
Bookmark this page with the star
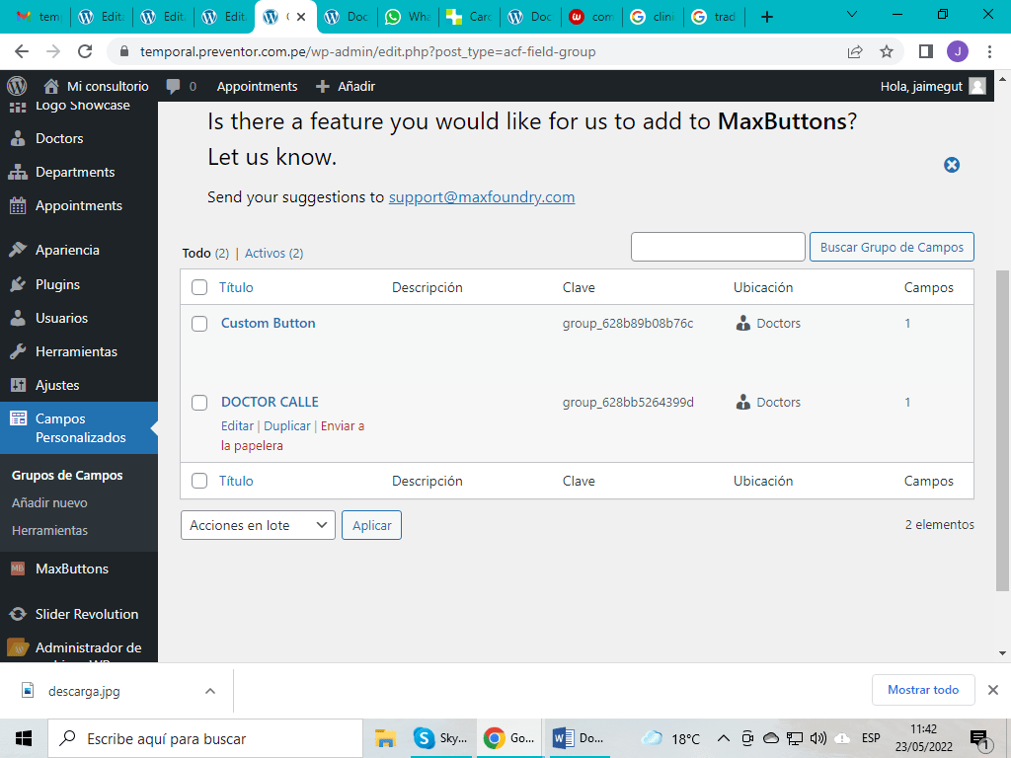(x=887, y=51)
